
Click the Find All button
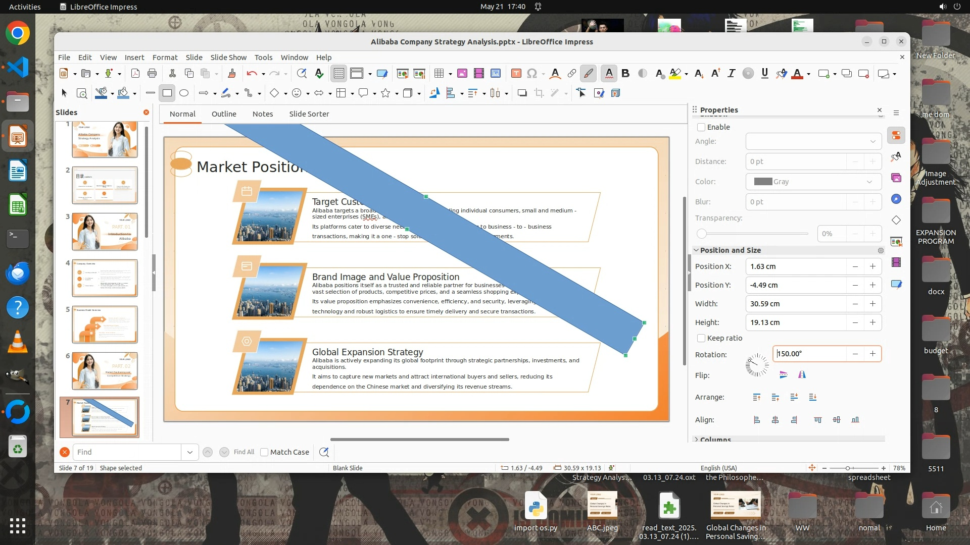coord(244,452)
